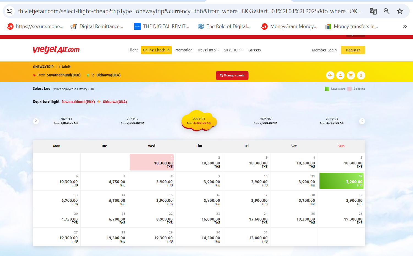
Task: Click the vietjetair.com logo
Action: point(56,50)
